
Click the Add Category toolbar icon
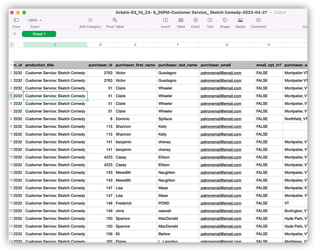tap(90, 20)
